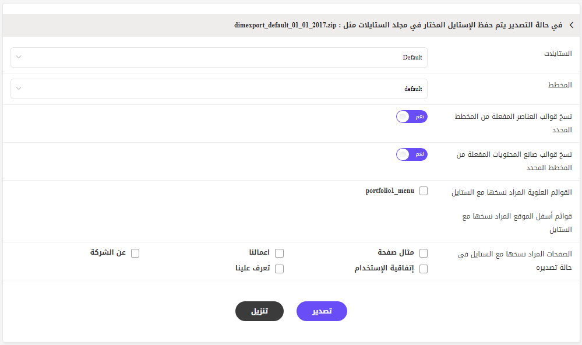Toggle نسخ قوالب صانع المحتويات switch
Image resolution: width=582 pixels, height=345 pixels.
point(412,154)
